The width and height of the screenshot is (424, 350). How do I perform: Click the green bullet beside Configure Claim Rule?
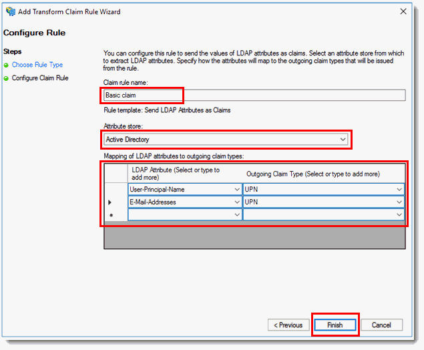point(6,79)
